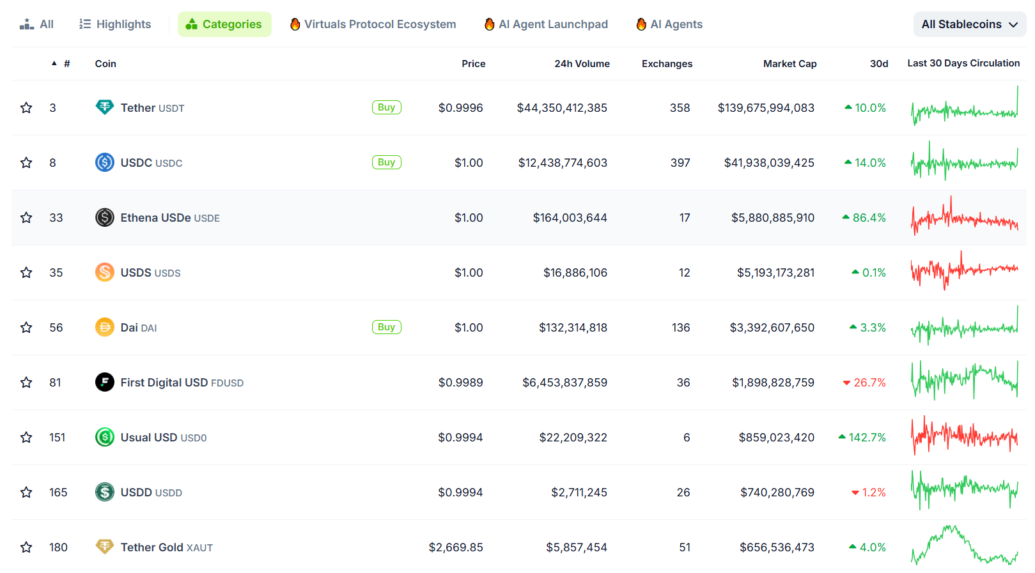Add Dai to favorites with star
Image resolution: width=1035 pixels, height=573 pixels.
pyautogui.click(x=26, y=328)
